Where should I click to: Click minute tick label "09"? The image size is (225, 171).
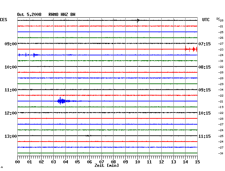pos(125,162)
